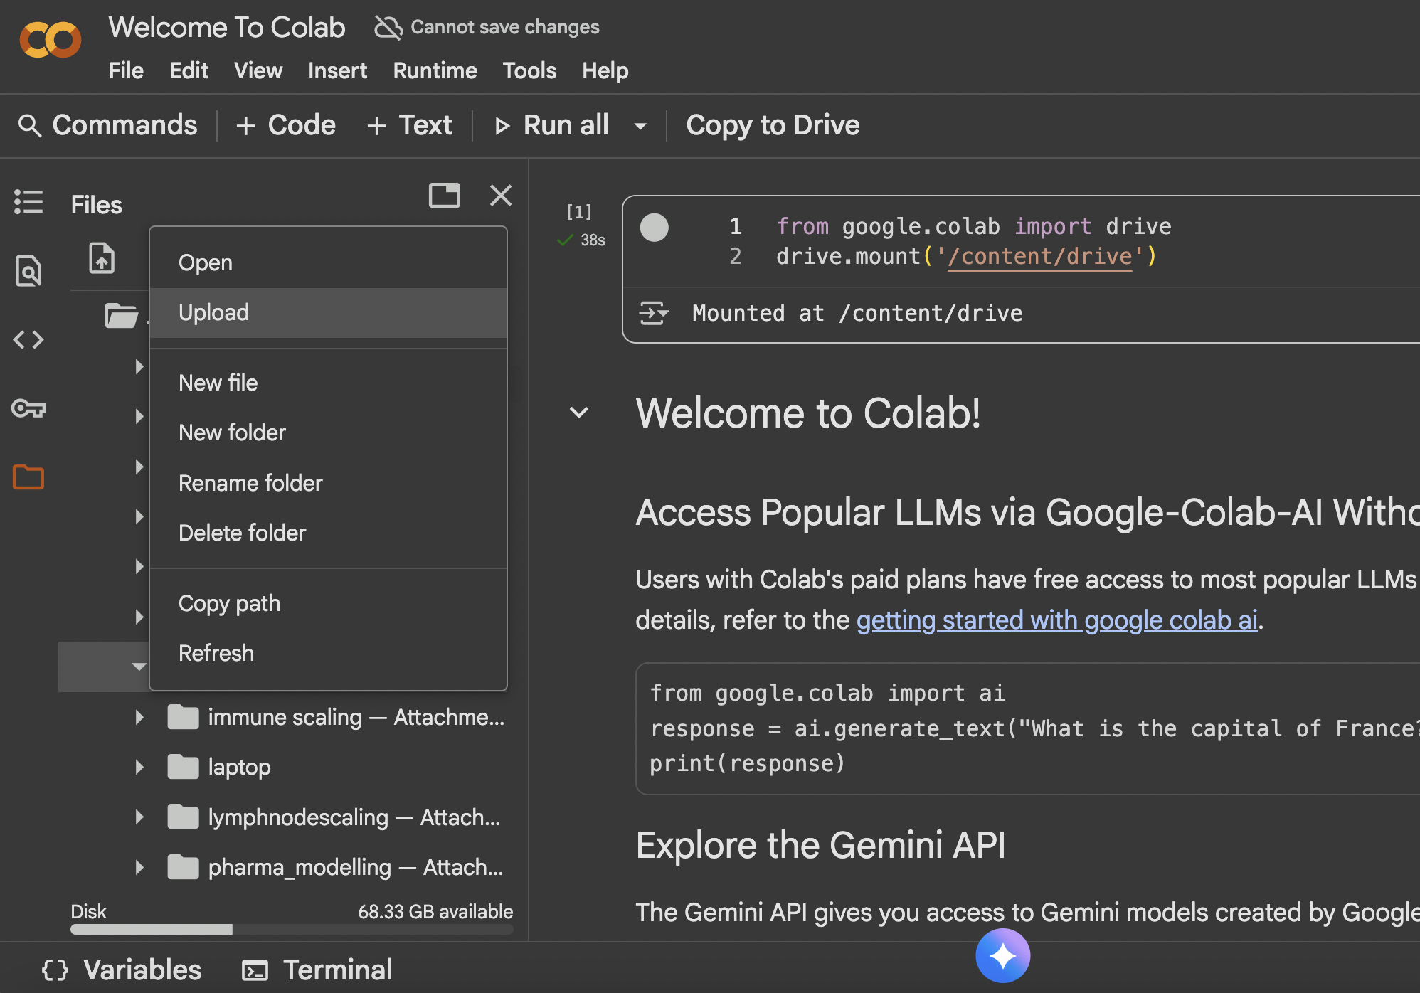Click the orange Files folder icon
The width and height of the screenshot is (1420, 993).
coord(28,477)
